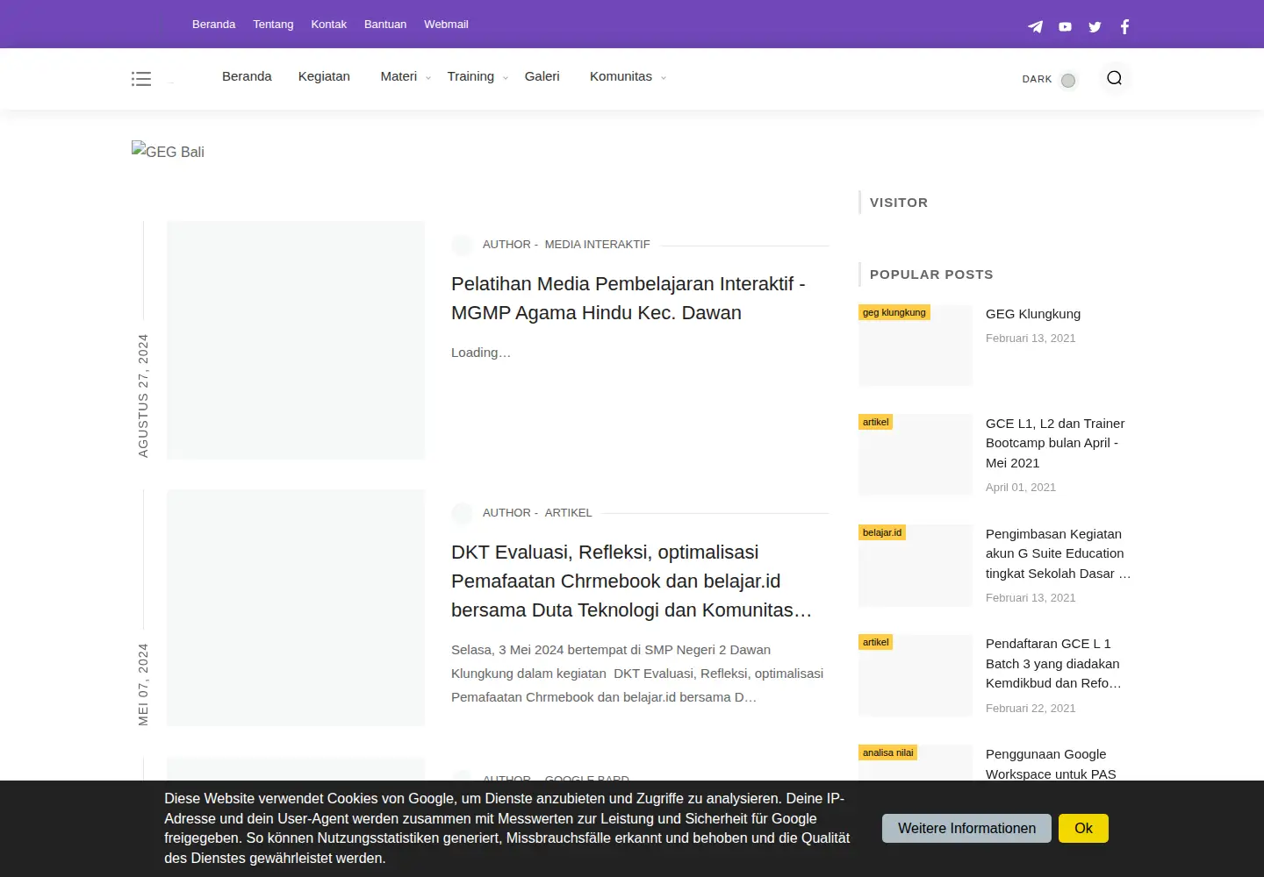Open the Kegiatan menu item

tap(324, 76)
